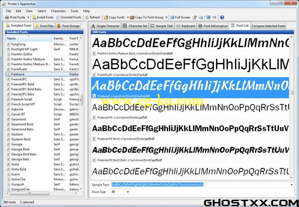Select the Font List tab
This screenshot has width=299, height=207.
[x=240, y=25]
